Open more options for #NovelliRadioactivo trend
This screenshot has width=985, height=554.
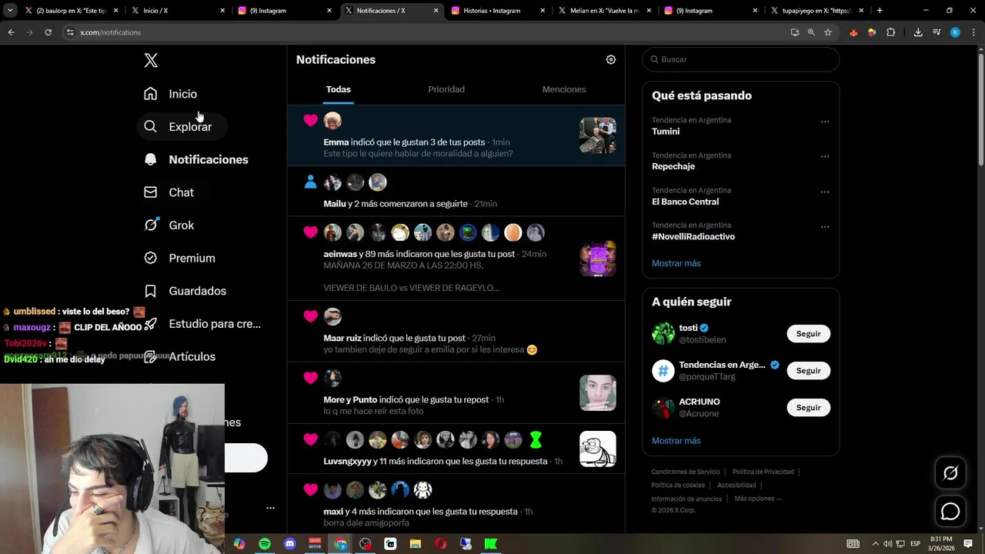pos(825,227)
